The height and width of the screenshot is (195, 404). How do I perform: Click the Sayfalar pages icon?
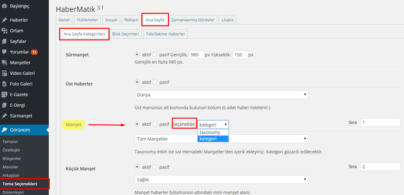[4, 41]
